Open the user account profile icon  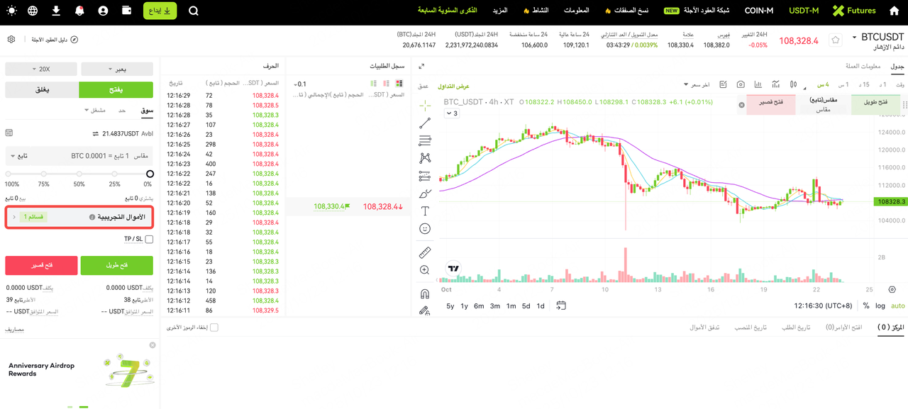(104, 11)
